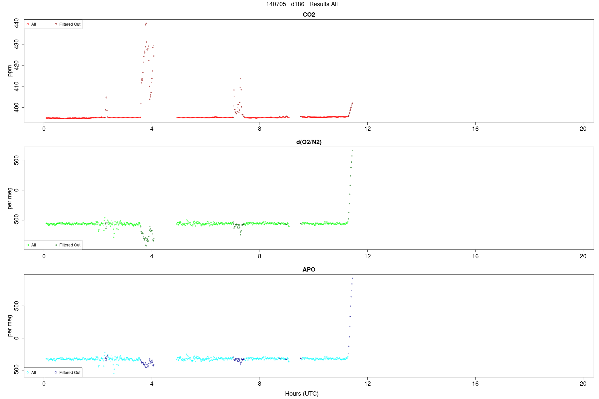Click y-axis "0" tick of d(O2/N2) panel

click(16, 190)
